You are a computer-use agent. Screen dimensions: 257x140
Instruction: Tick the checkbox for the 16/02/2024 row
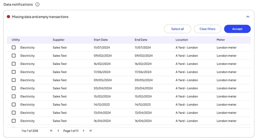[x=14, y=64]
